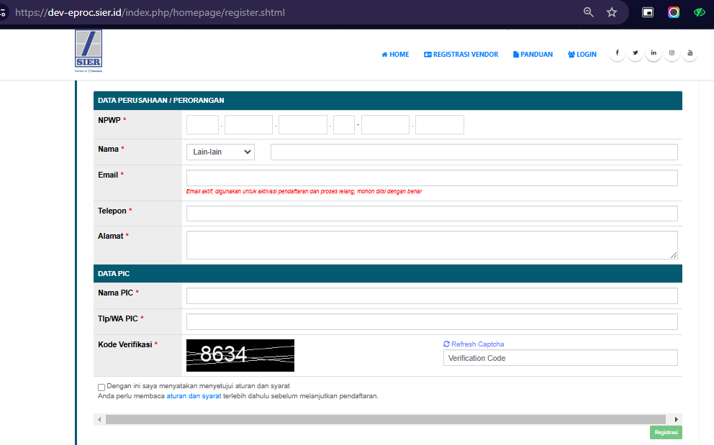Open the YouTube social icon

click(x=690, y=53)
